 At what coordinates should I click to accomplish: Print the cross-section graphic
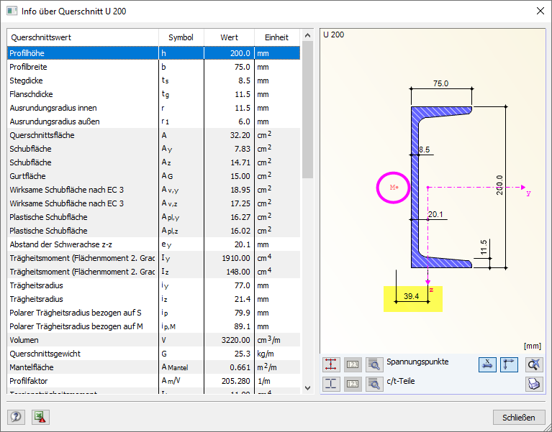(x=534, y=384)
